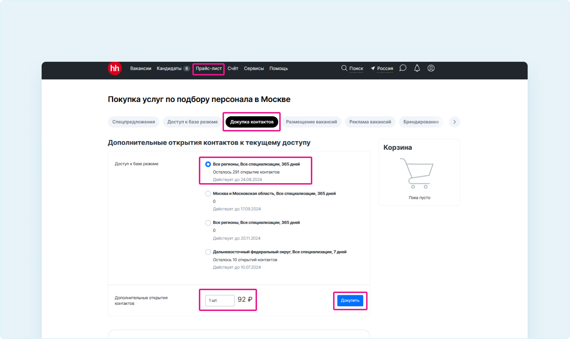The width and height of the screenshot is (570, 339).
Task: Open the chat messages icon
Action: pos(403,68)
